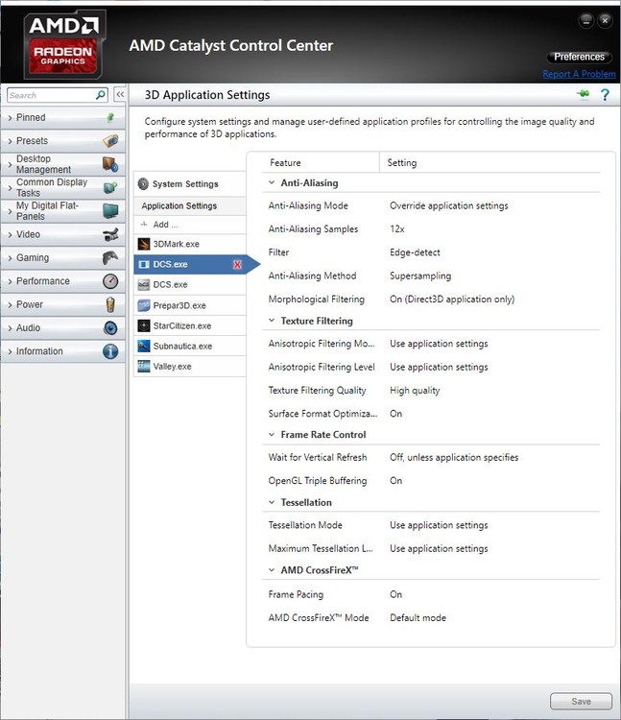Collapse the Texture Filtering group
Screen dimensions: 621x720
pos(272,321)
